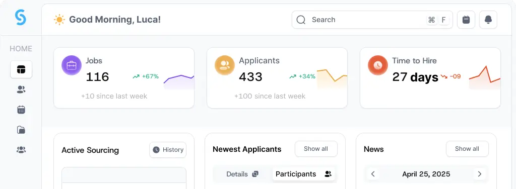
Task: Click the command key shortcut badge
Action: (431, 20)
